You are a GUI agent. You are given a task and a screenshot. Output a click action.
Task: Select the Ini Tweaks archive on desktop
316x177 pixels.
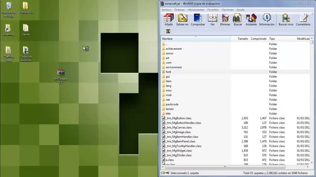pyautogui.click(x=61, y=77)
